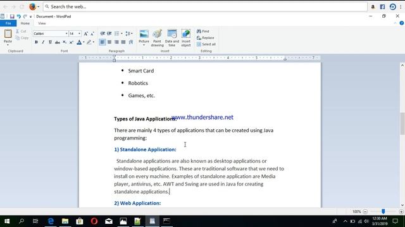The height and width of the screenshot is (227, 405).
Task: Open the Paragraph settings dialog icon
Action: [131, 42]
